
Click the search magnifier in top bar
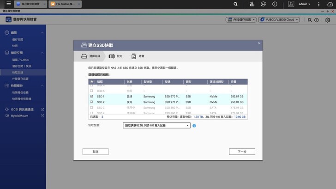click(235, 4)
